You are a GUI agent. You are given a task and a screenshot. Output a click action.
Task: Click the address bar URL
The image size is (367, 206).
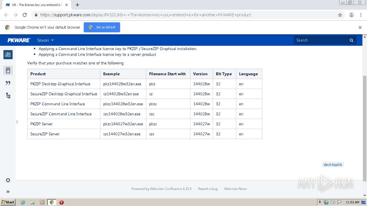146,15
